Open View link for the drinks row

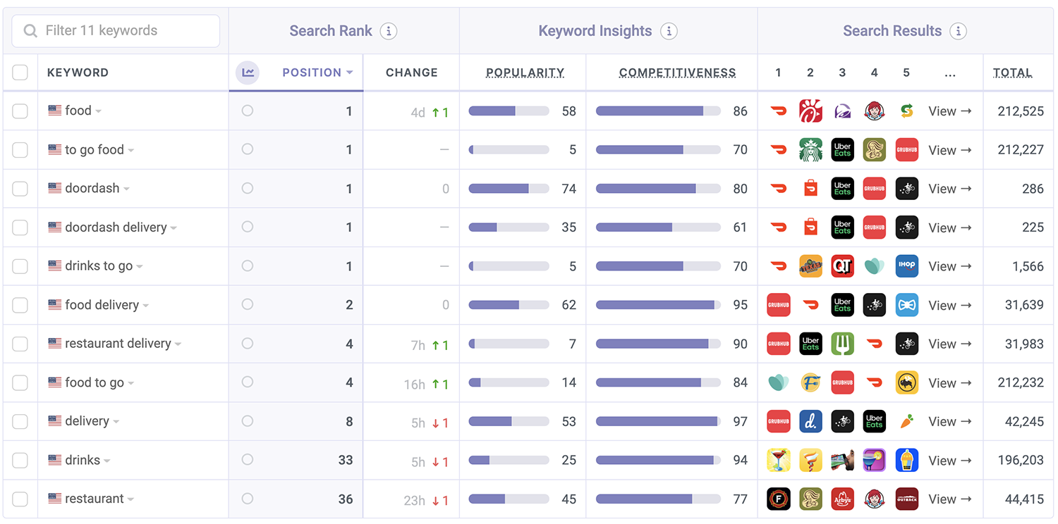[949, 461]
